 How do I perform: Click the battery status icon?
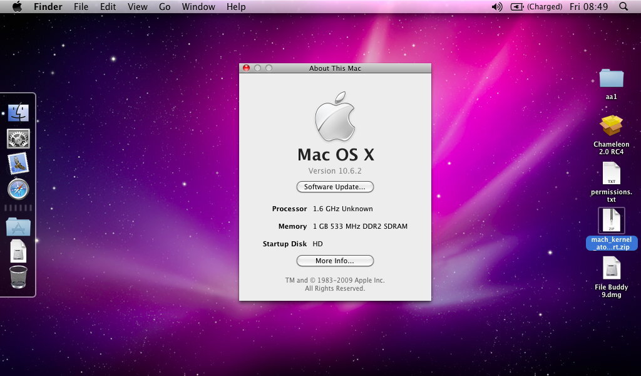point(516,6)
